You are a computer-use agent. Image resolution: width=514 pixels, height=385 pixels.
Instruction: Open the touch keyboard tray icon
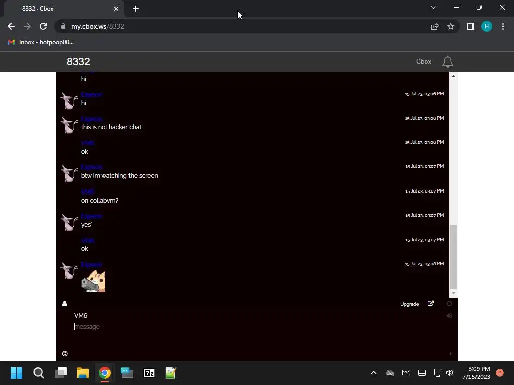point(406,373)
